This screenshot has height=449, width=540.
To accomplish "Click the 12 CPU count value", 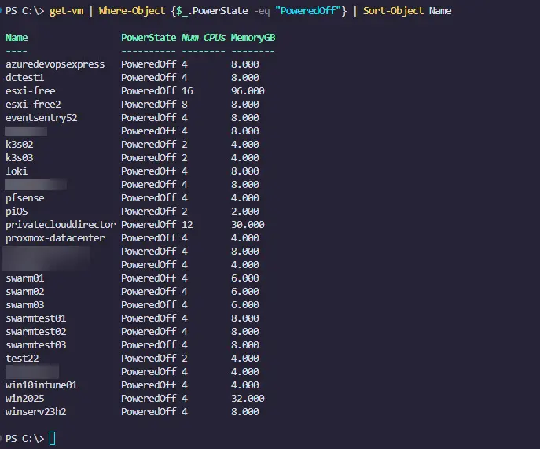I will coord(187,224).
